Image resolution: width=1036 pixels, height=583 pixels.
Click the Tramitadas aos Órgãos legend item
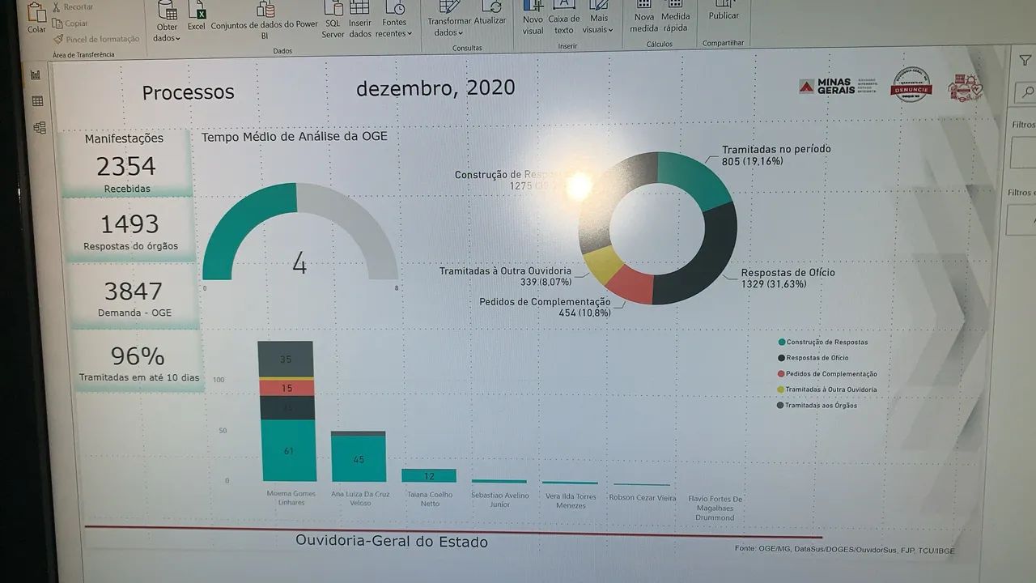tap(817, 405)
